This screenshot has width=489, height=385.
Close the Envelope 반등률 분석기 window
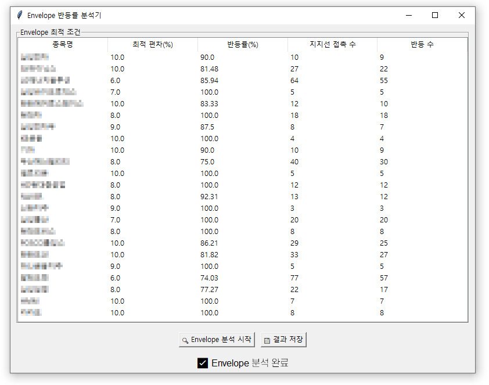(462, 15)
